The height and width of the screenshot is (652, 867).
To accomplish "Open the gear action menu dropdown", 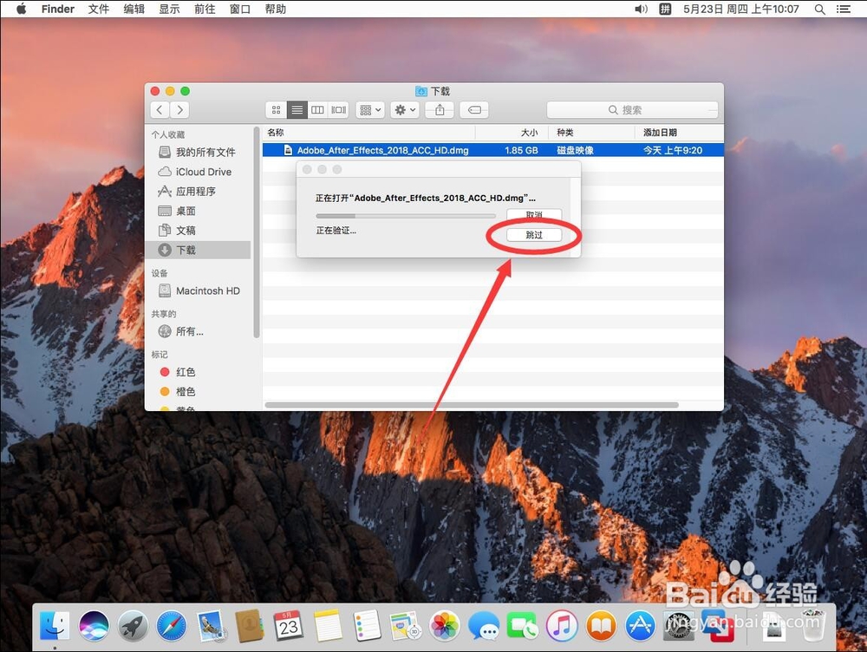I will [x=405, y=110].
